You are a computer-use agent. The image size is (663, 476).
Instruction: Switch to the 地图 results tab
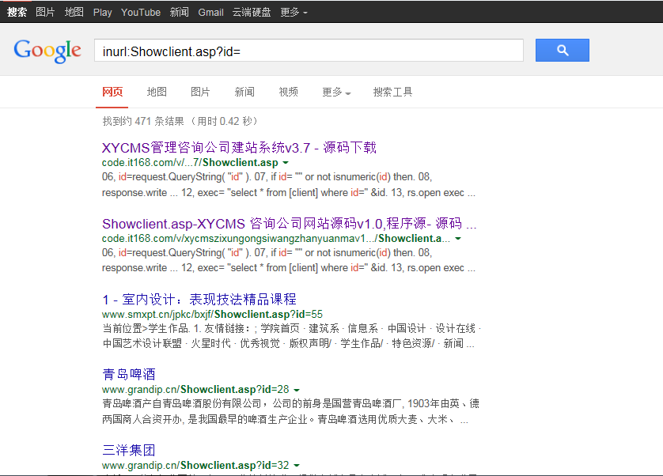tap(157, 92)
